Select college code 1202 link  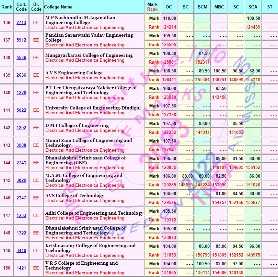pos(21,128)
